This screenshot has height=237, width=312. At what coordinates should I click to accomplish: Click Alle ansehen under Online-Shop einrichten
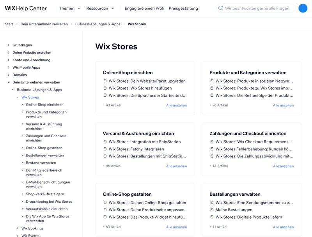tap(177, 105)
